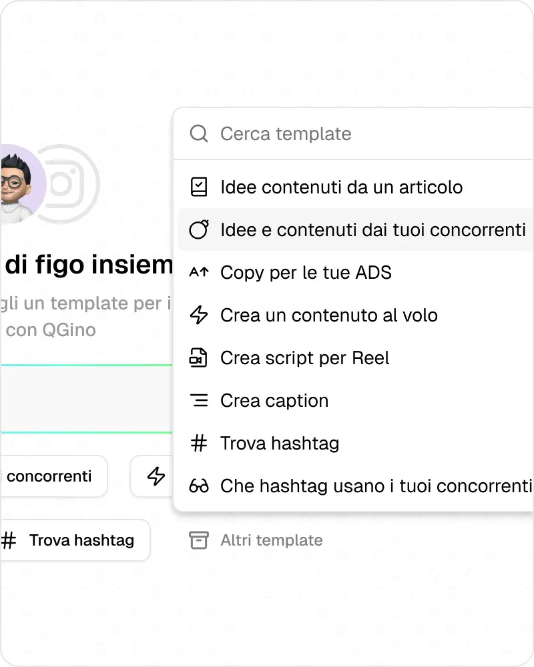Image resolution: width=534 pixels, height=667 pixels.
Task: Click the avatar profile picture
Action: coord(19,182)
